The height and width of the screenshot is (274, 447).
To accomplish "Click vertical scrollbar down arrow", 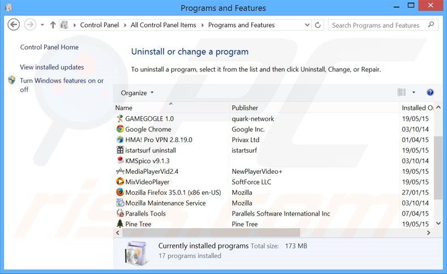I will (x=439, y=223).
